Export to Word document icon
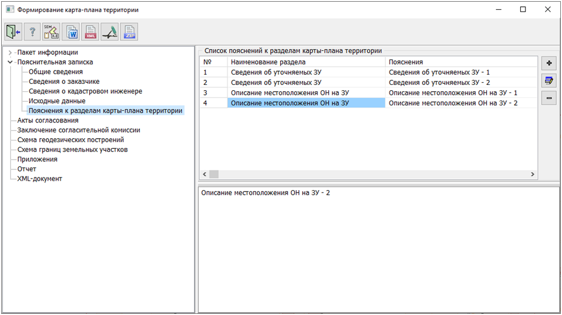The height and width of the screenshot is (315, 562). pyautogui.click(x=71, y=32)
